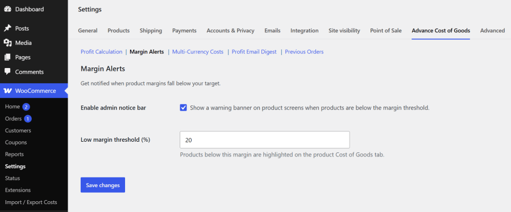Open the General settings tab
Viewport: 511px width, 212px height.
tap(88, 31)
